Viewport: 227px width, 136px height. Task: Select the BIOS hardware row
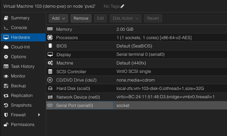pyautogui.click(x=134, y=46)
